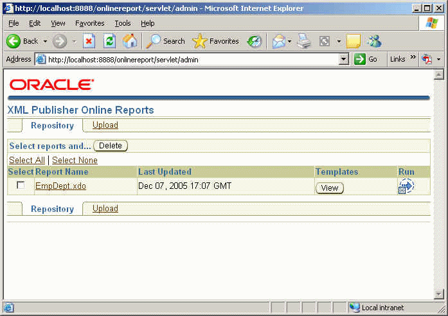Click the Select None link

click(75, 160)
